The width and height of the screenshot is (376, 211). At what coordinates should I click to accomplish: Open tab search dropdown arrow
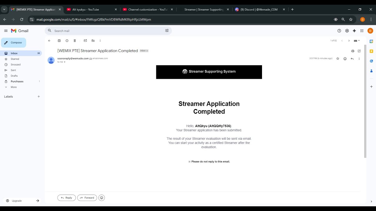coord(4,9)
